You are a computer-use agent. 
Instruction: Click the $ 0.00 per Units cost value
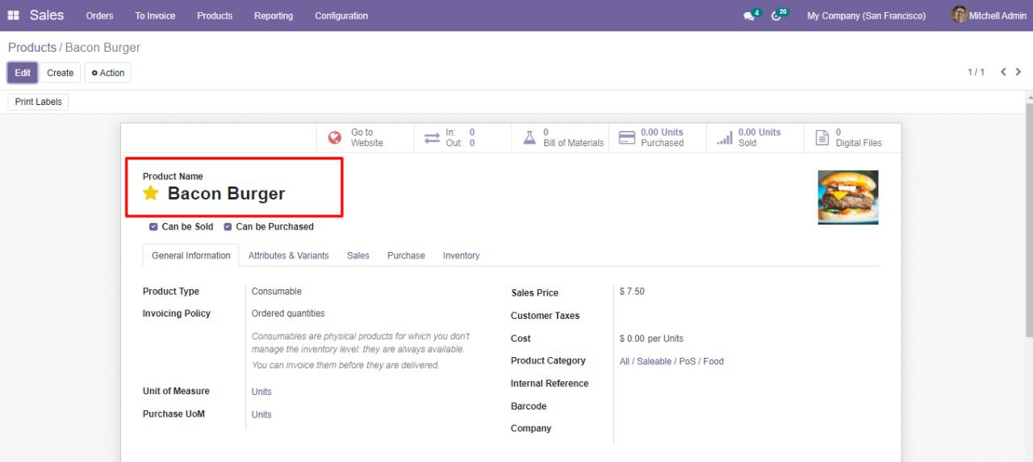click(651, 338)
